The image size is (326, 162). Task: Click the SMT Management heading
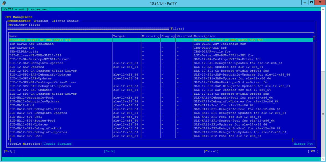point(19,17)
